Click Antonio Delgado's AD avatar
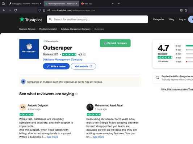This screenshot has height=144, width=193. tap(23, 107)
